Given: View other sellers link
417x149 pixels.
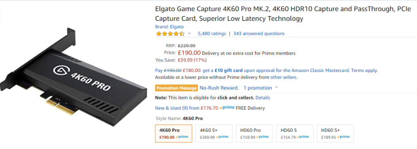Looking at the screenshot, I should click(284, 77).
